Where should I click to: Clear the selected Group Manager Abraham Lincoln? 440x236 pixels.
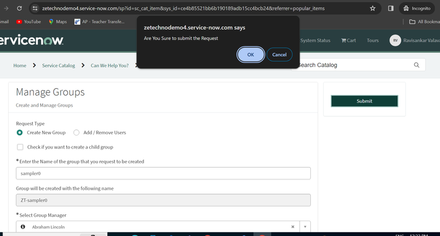coord(293,227)
